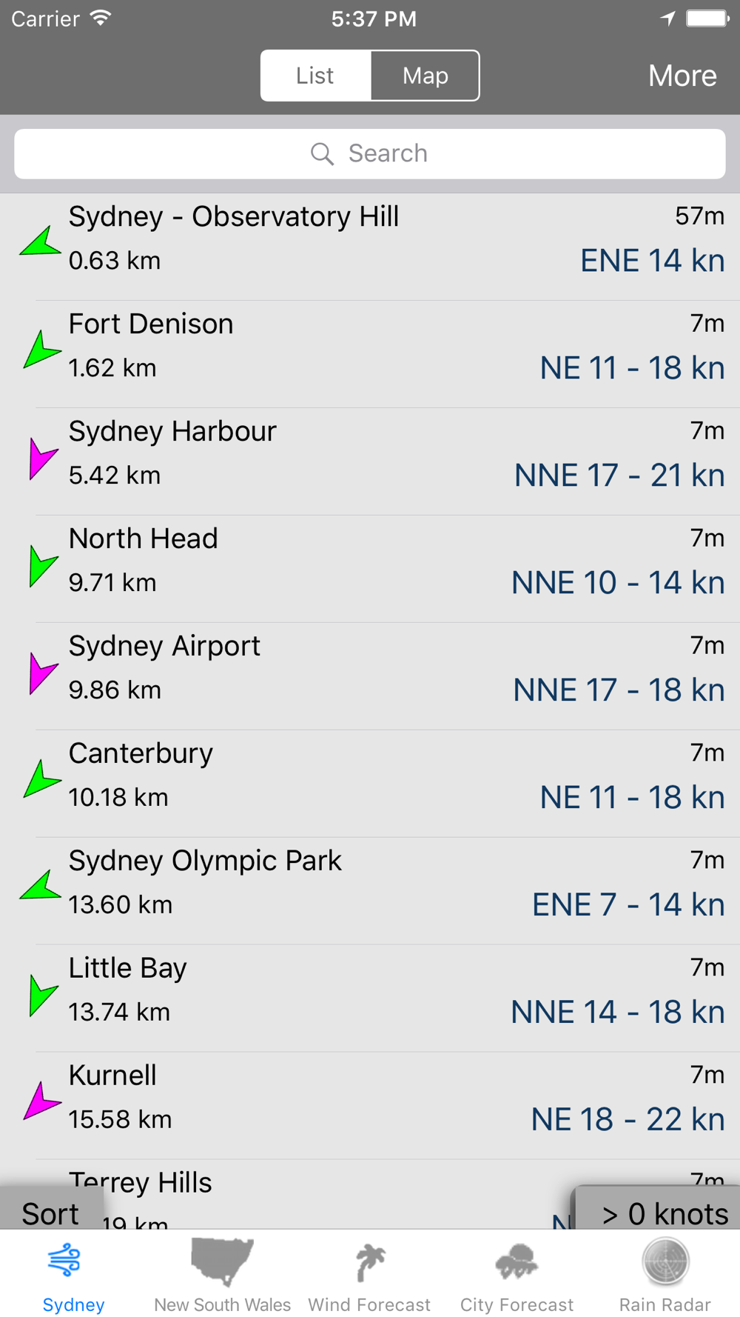Tap magenta wind arrow for Sydney Harbour
The width and height of the screenshot is (740, 1317).
[x=42, y=458]
